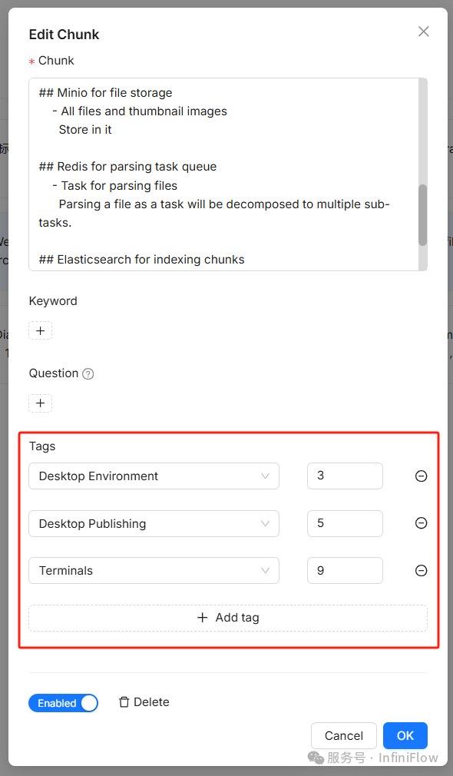
Task: Confirm changes with the OK button
Action: tap(405, 735)
